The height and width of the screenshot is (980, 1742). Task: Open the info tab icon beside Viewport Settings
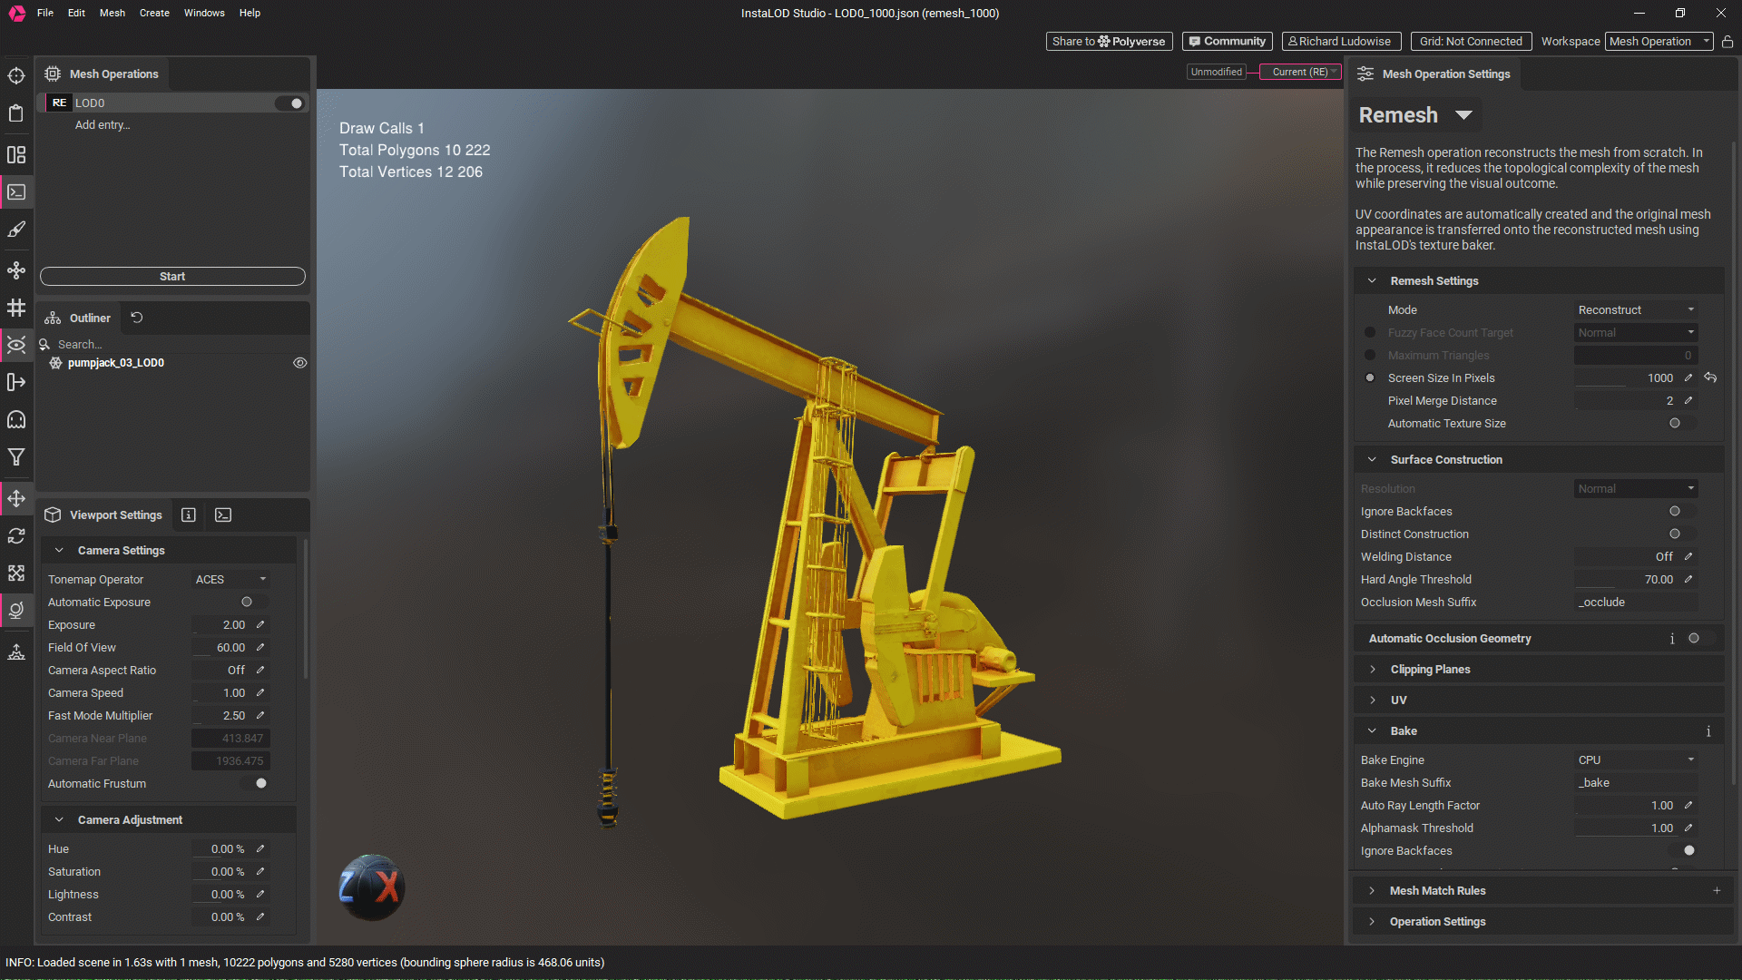click(x=189, y=515)
